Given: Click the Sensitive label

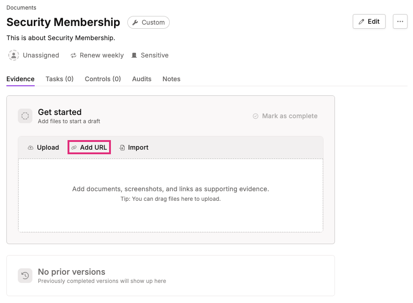Looking at the screenshot, I should click(155, 55).
